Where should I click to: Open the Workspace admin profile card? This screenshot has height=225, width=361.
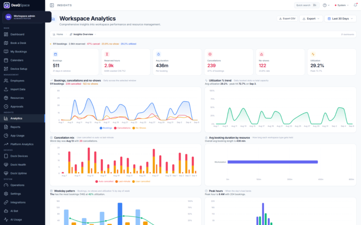pos(27,17)
